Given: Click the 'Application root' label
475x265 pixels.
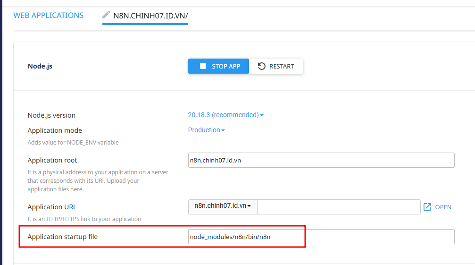Looking at the screenshot, I should (x=52, y=160).
